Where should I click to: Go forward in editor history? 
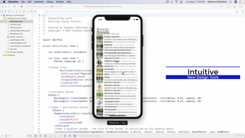42,11
